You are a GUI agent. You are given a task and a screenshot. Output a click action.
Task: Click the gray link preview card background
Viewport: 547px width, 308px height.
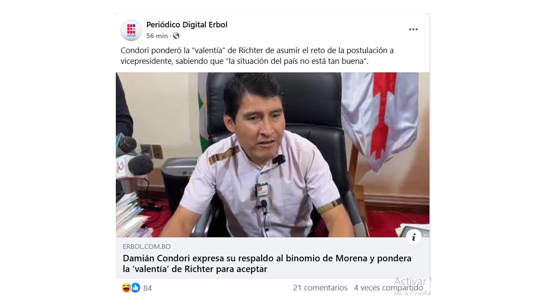pyautogui.click(x=273, y=258)
